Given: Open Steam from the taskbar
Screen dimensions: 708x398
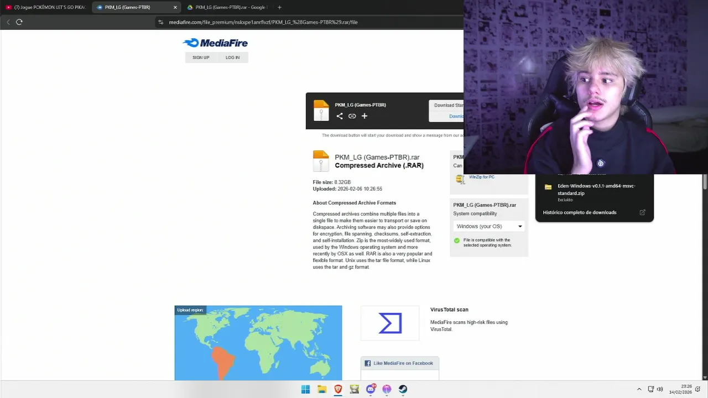Looking at the screenshot, I should point(403,389).
